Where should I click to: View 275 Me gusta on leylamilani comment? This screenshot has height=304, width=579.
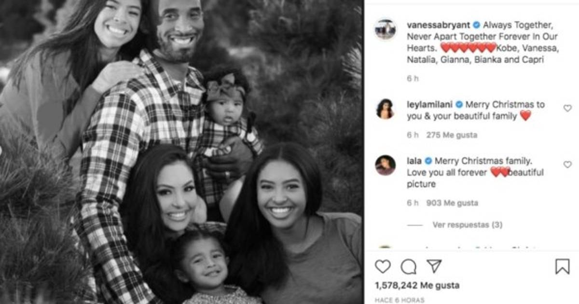(x=452, y=136)
